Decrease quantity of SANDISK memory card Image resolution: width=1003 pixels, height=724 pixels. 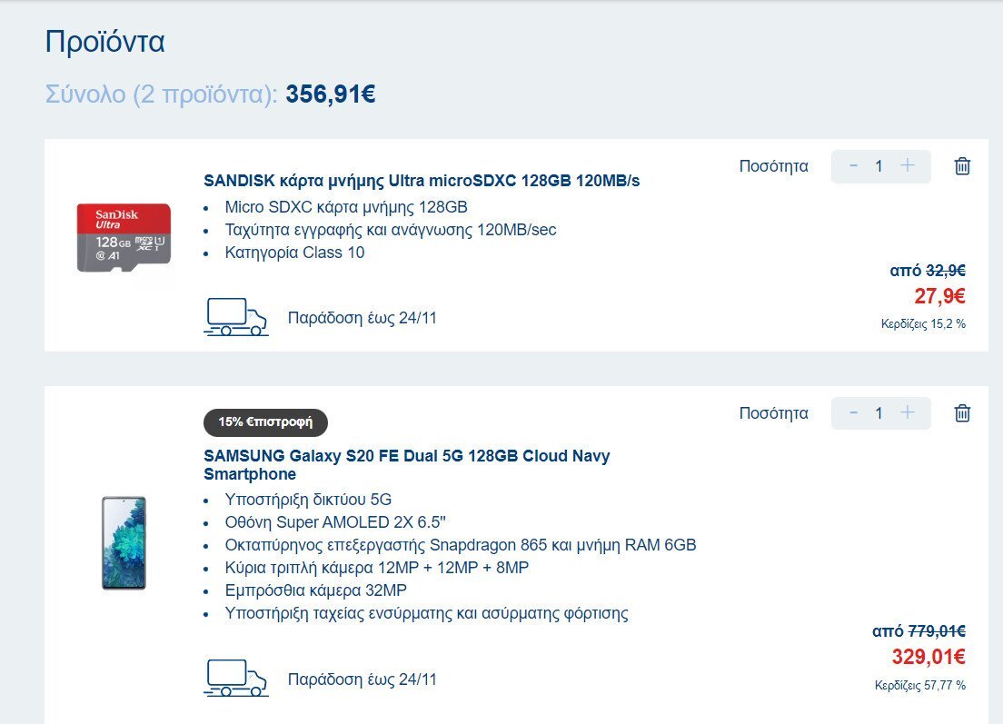point(853,165)
